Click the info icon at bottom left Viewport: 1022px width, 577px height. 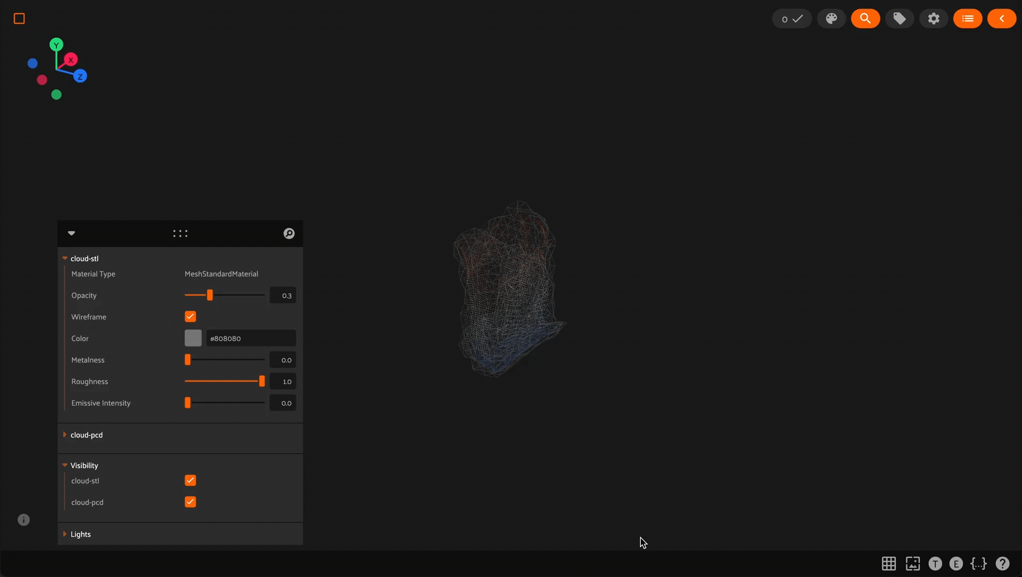click(23, 520)
